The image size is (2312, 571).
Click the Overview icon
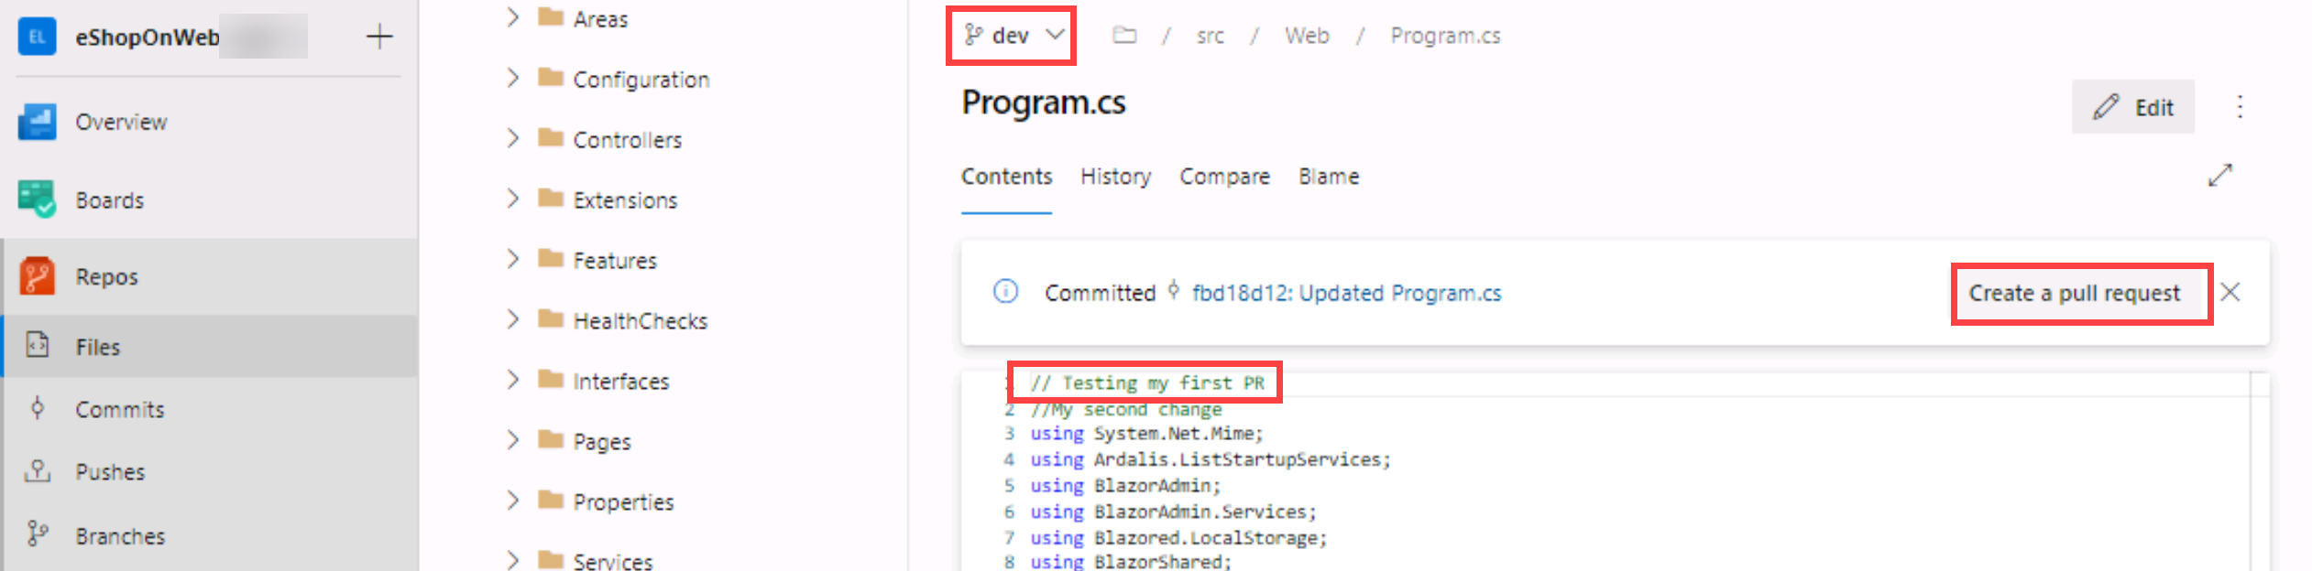[37, 122]
